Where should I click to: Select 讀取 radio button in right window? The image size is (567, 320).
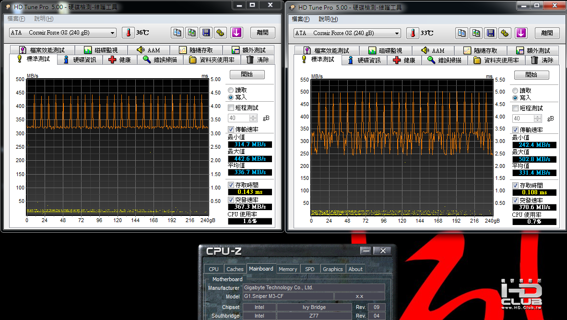coord(515,90)
